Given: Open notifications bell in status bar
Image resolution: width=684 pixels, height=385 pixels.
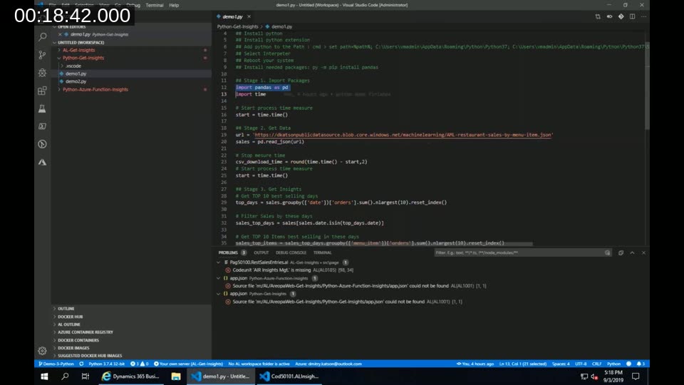Looking at the screenshot, I should tap(641, 364).
